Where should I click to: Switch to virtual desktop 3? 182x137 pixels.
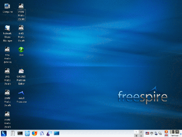coord(136,135)
